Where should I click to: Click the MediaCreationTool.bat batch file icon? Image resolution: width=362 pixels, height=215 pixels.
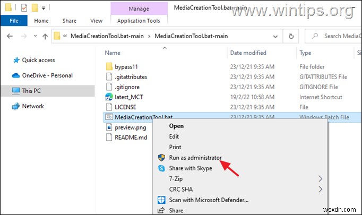click(x=109, y=117)
